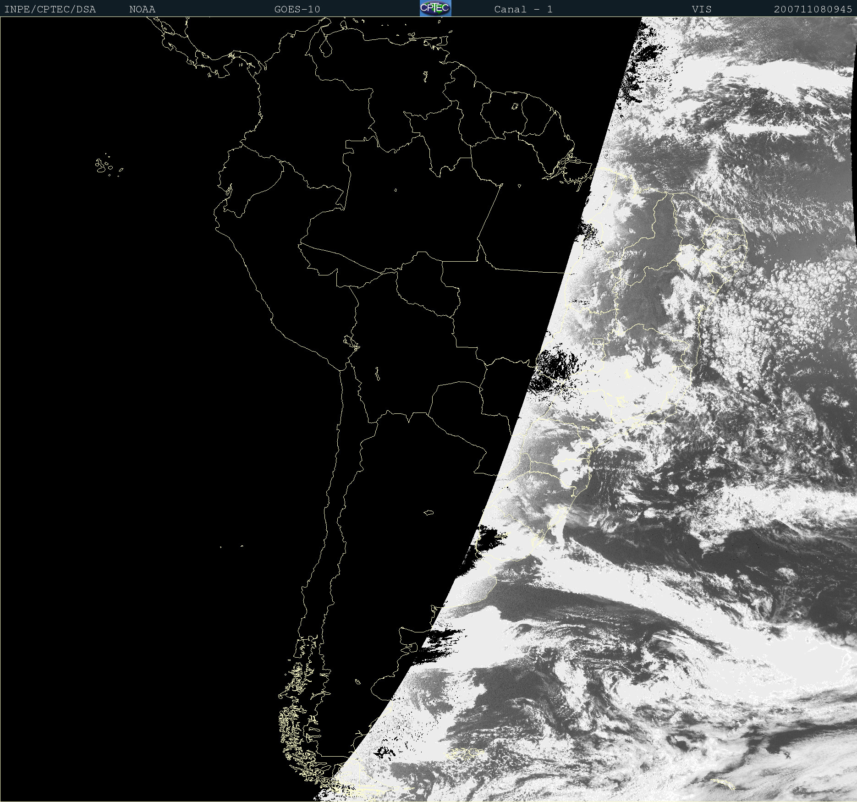Click the VIS label in the header

tap(702, 9)
